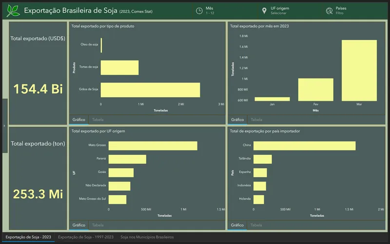Image resolution: width=390 pixels, height=244 pixels.
Task: Click the 154.4 Bi total value
Action: point(38,89)
